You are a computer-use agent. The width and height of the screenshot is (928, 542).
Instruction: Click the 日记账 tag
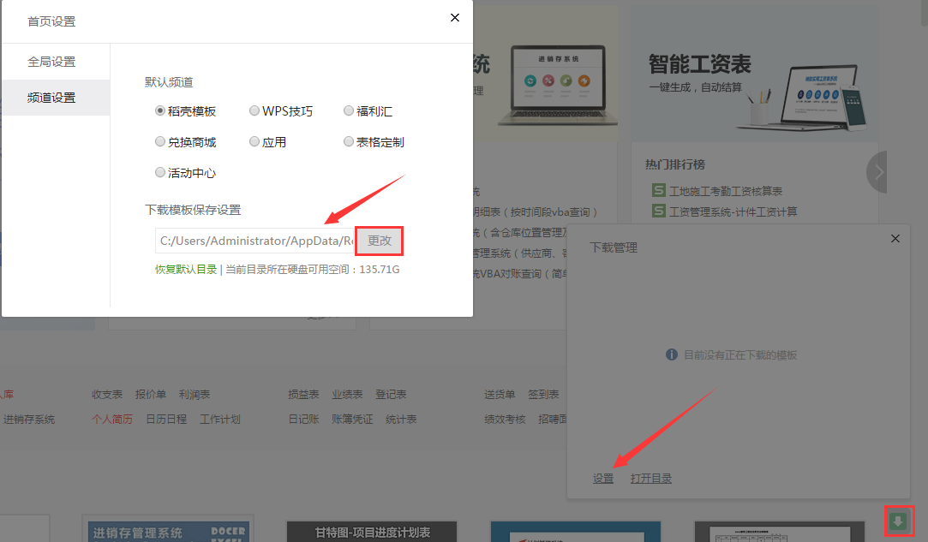pos(303,419)
